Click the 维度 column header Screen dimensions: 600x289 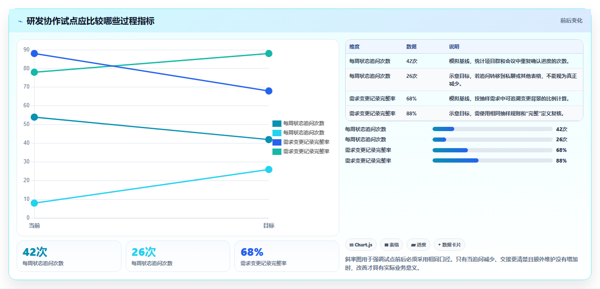point(355,47)
